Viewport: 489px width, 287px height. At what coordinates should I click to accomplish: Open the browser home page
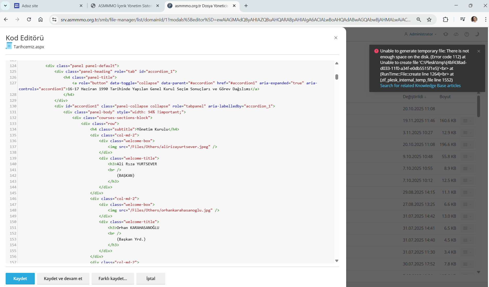coord(40,20)
